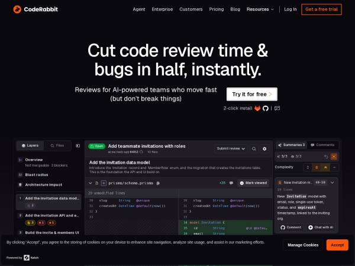Open the Customers nav link

pyautogui.click(x=191, y=9)
